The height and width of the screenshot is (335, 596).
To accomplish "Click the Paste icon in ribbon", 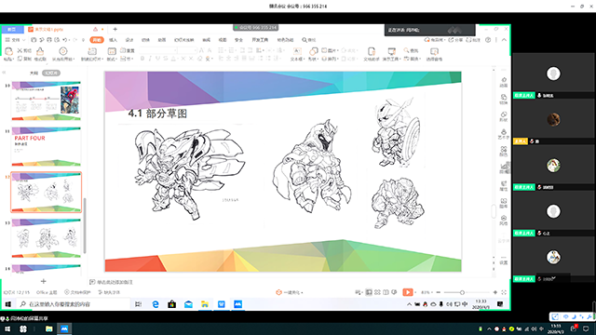I will (8, 51).
